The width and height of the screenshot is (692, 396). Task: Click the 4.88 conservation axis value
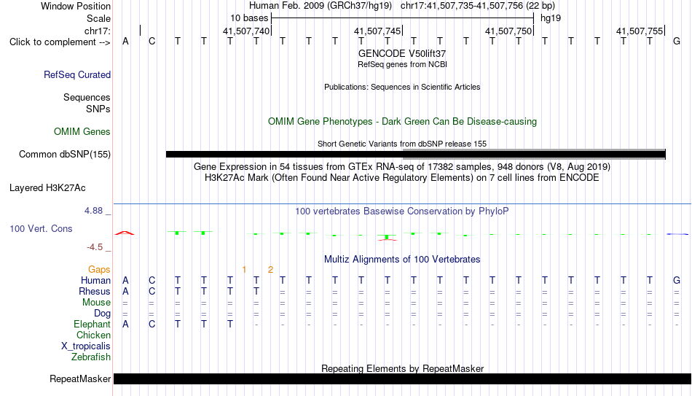[93, 211]
